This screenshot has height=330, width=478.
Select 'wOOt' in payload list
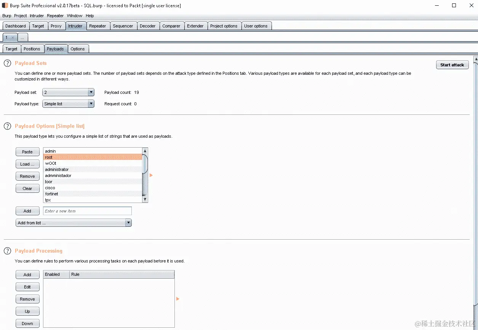pyautogui.click(x=93, y=163)
